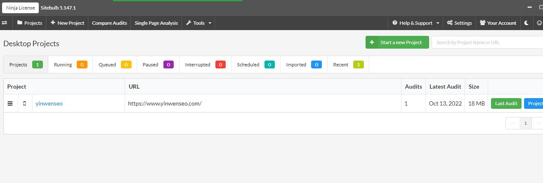The height and width of the screenshot is (183, 543).
Task: Click the smiley face feedback icon
Action: [539, 23]
